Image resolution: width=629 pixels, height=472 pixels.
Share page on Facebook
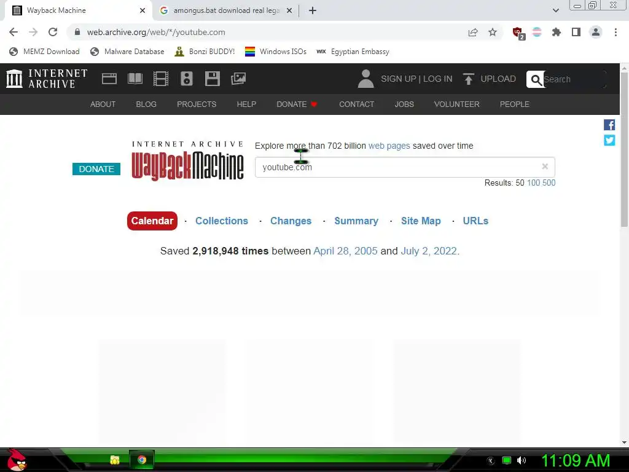[609, 125]
